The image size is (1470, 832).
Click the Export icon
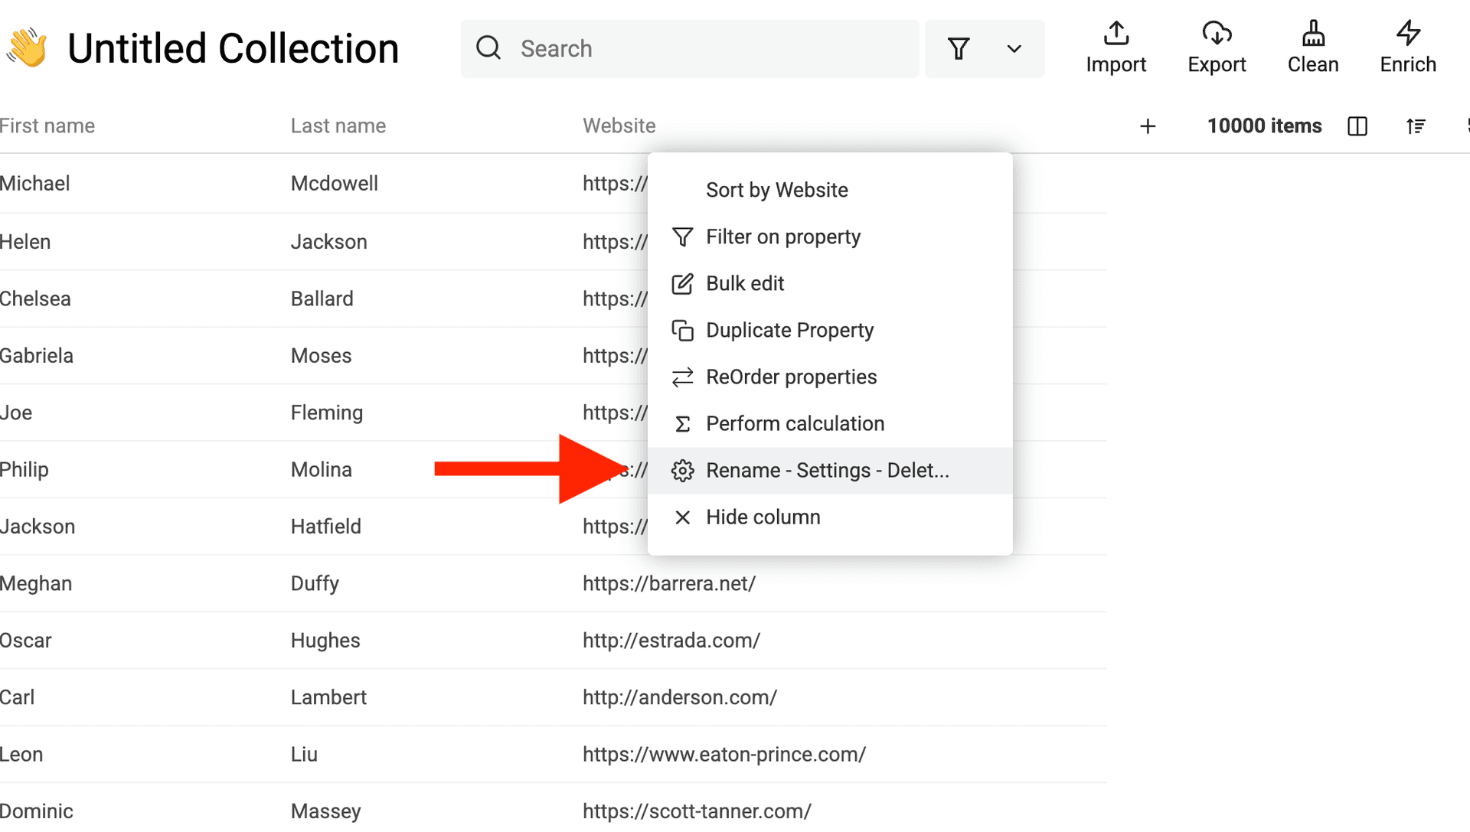tap(1216, 34)
